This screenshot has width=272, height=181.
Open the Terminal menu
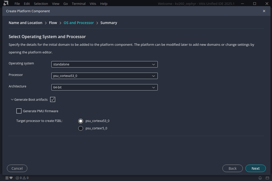coord(79,4)
